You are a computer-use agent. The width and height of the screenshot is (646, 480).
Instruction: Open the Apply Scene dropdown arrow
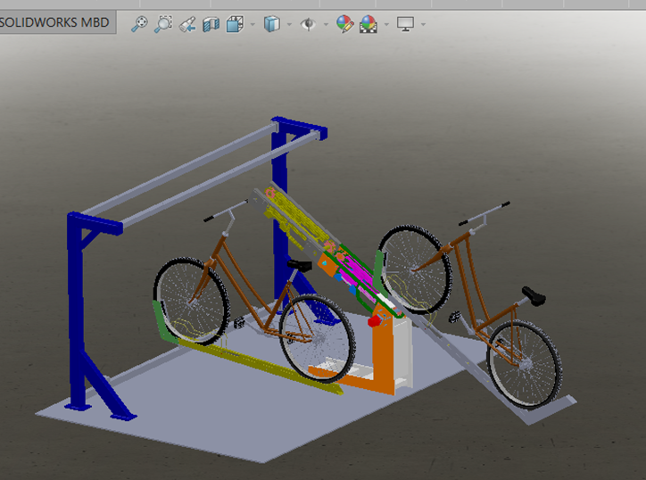(x=386, y=24)
